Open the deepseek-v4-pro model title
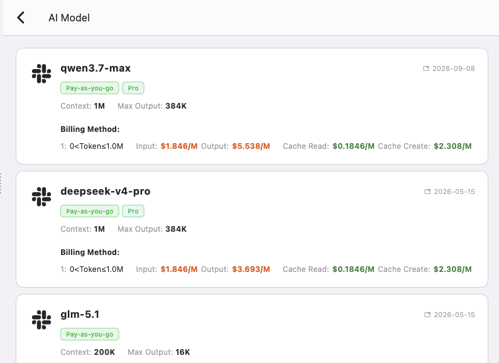Screen dimensions: 499x363 pos(106,191)
